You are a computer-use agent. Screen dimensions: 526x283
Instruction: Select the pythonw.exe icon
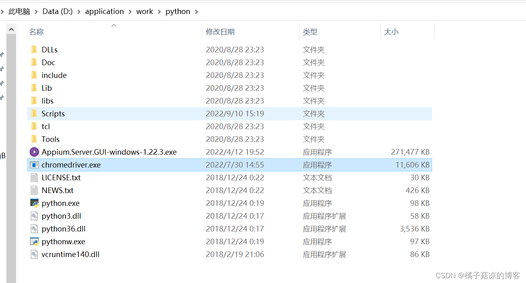[x=34, y=241]
